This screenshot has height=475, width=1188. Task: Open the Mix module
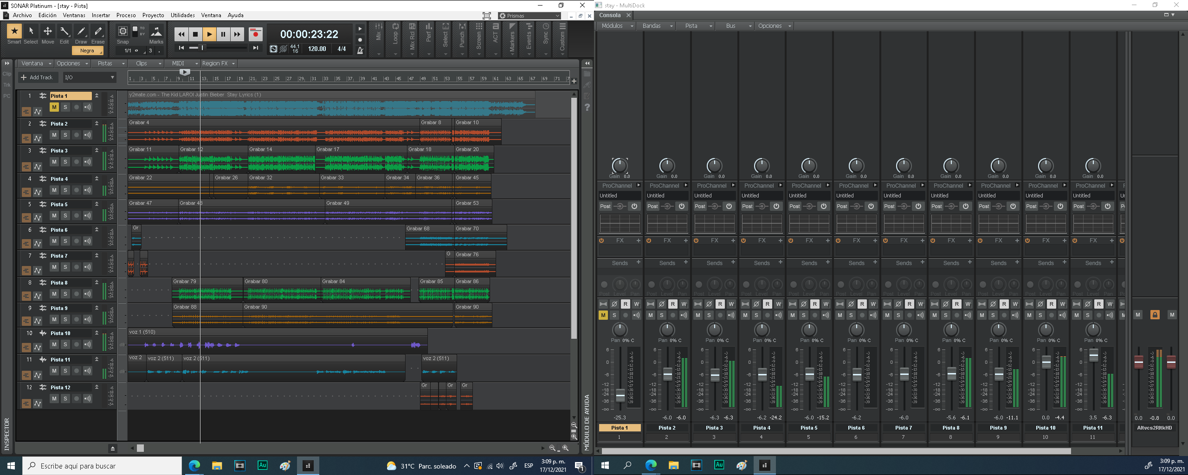(x=379, y=39)
